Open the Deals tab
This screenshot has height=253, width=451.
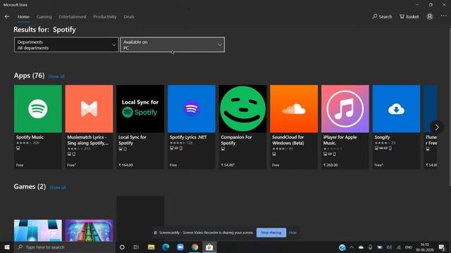point(129,17)
